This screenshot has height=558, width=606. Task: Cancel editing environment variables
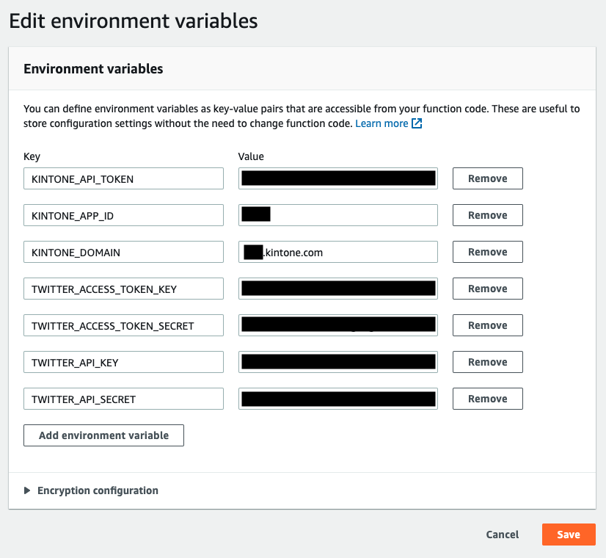pyautogui.click(x=502, y=535)
